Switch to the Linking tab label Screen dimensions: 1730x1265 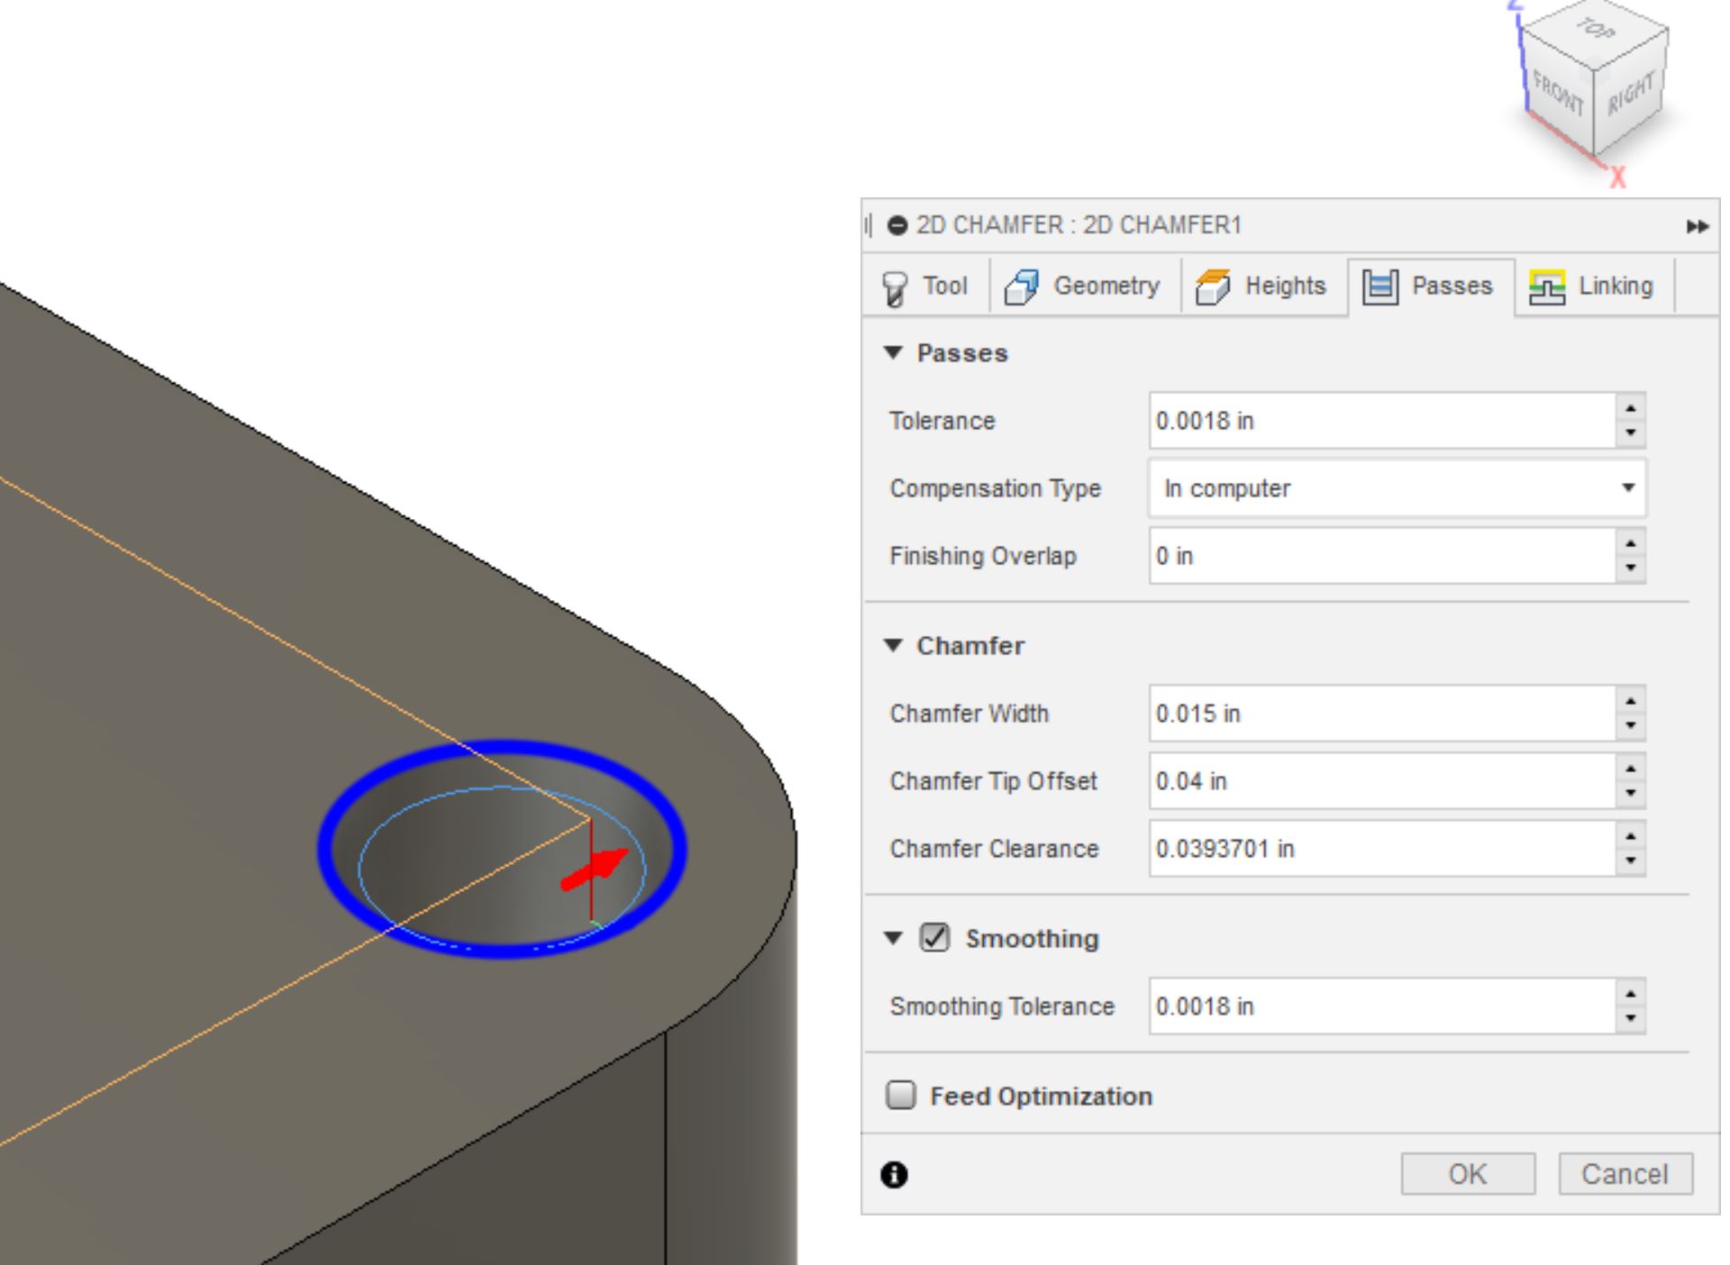[x=1616, y=286]
